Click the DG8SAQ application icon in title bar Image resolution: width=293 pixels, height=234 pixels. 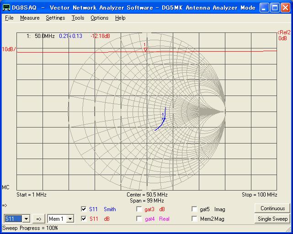pyautogui.click(x=6, y=7)
